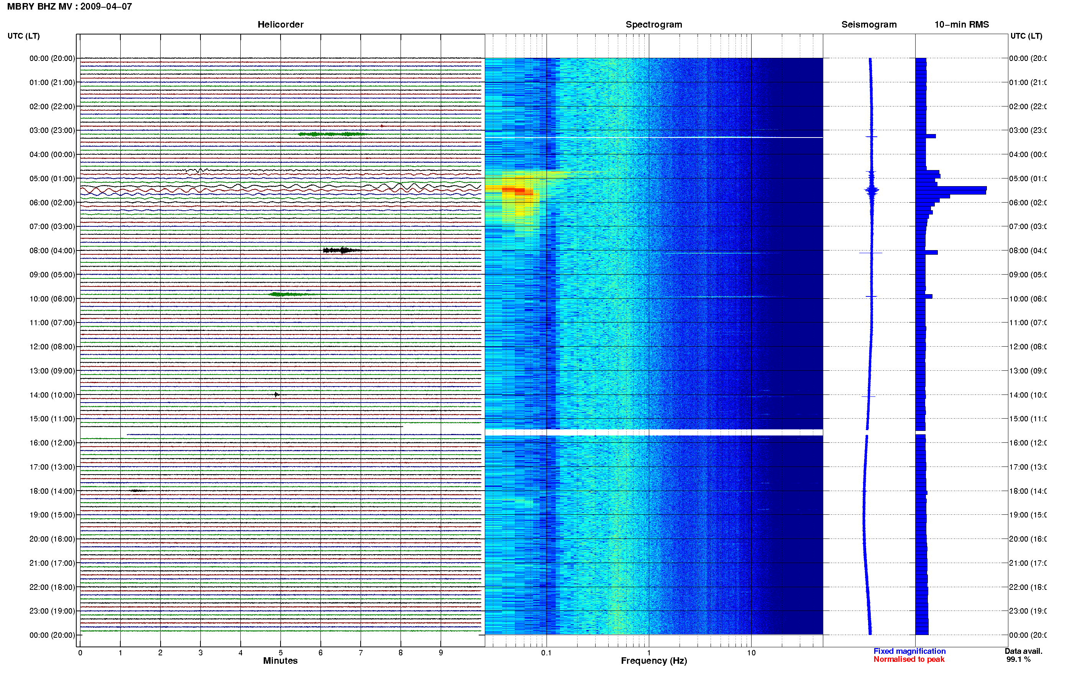Click the '0' tick on the minutes axis
This screenshot has width=1090, height=681.
[80, 653]
